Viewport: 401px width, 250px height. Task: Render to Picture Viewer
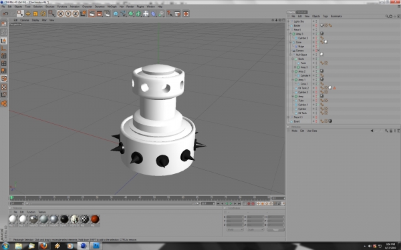pyautogui.click(x=99, y=13)
